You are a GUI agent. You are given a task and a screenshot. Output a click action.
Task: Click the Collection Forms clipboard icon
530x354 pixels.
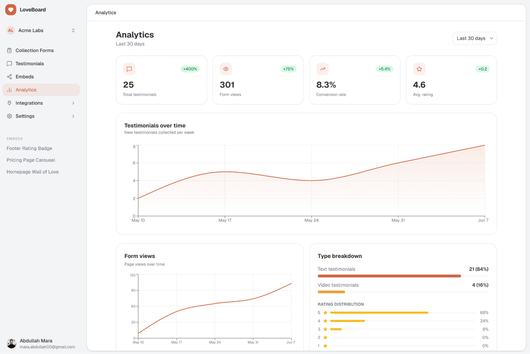point(9,50)
